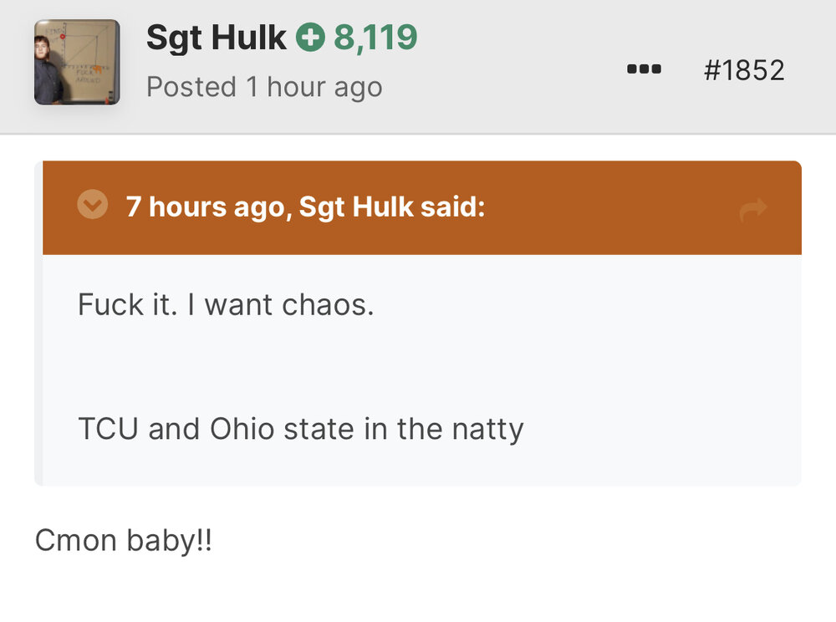Jump to original post via quote arrow icon
Screen dimensions: 836x622
tap(752, 210)
